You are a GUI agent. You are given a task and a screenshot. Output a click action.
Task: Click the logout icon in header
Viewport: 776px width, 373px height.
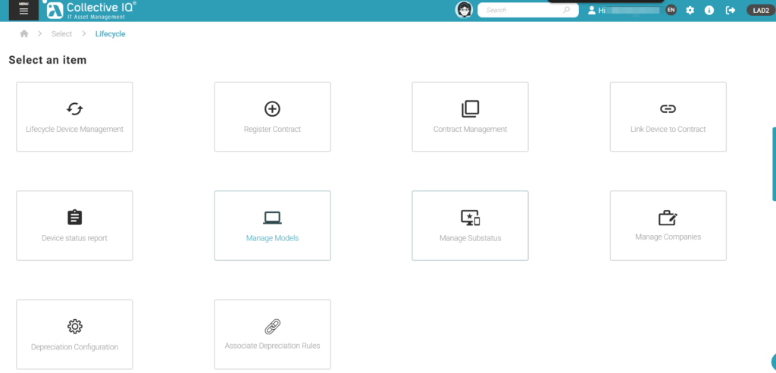tap(730, 11)
